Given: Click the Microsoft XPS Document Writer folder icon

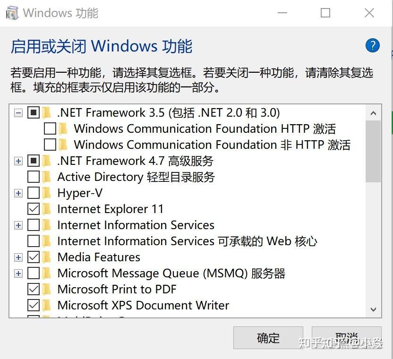Looking at the screenshot, I should 47,305.
